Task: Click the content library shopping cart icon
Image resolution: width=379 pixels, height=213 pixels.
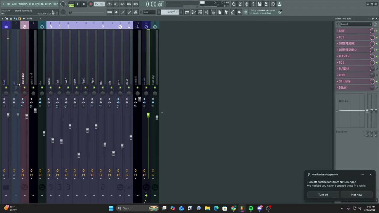Action: point(245,12)
